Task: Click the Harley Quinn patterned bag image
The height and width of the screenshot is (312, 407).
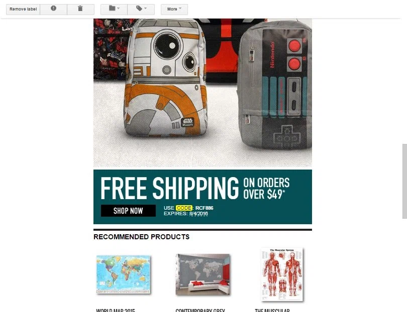Action: click(x=112, y=49)
